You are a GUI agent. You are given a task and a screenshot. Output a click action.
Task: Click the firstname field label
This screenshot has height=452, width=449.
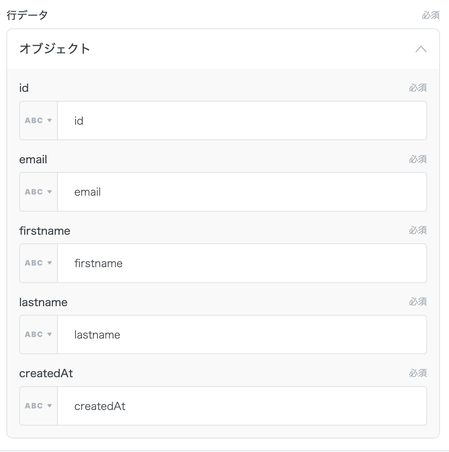coord(45,231)
